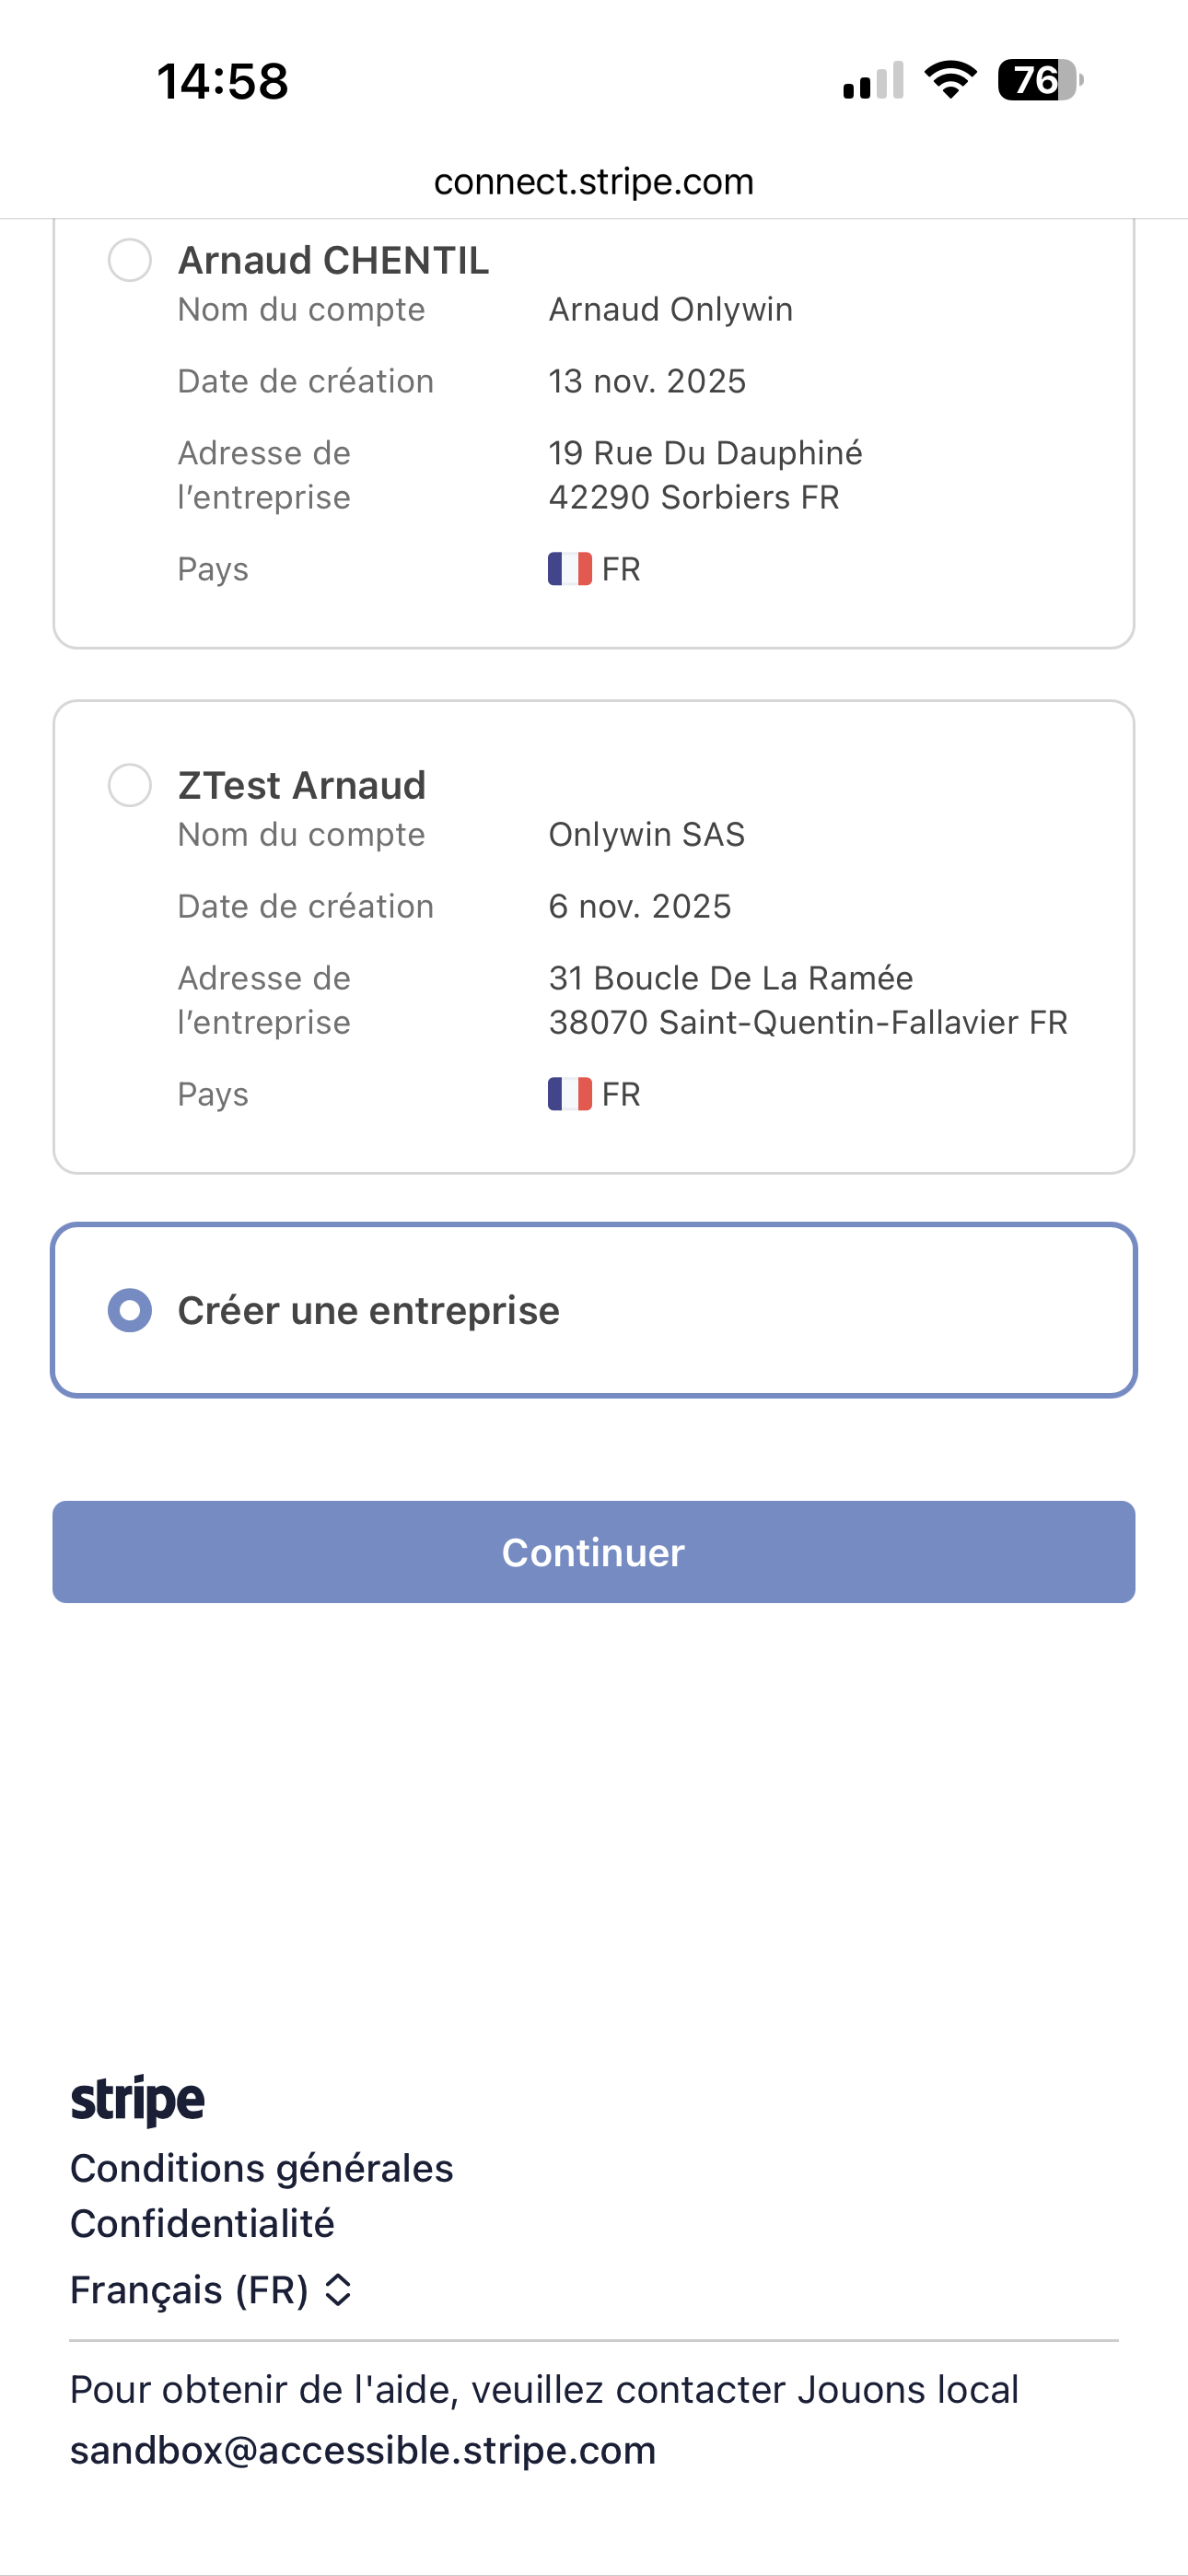This screenshot has height=2576, width=1188.
Task: Click the sandbox@accessible.stripe.com email address
Action: point(363,2450)
